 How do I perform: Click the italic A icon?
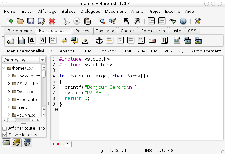coord(42,40)
